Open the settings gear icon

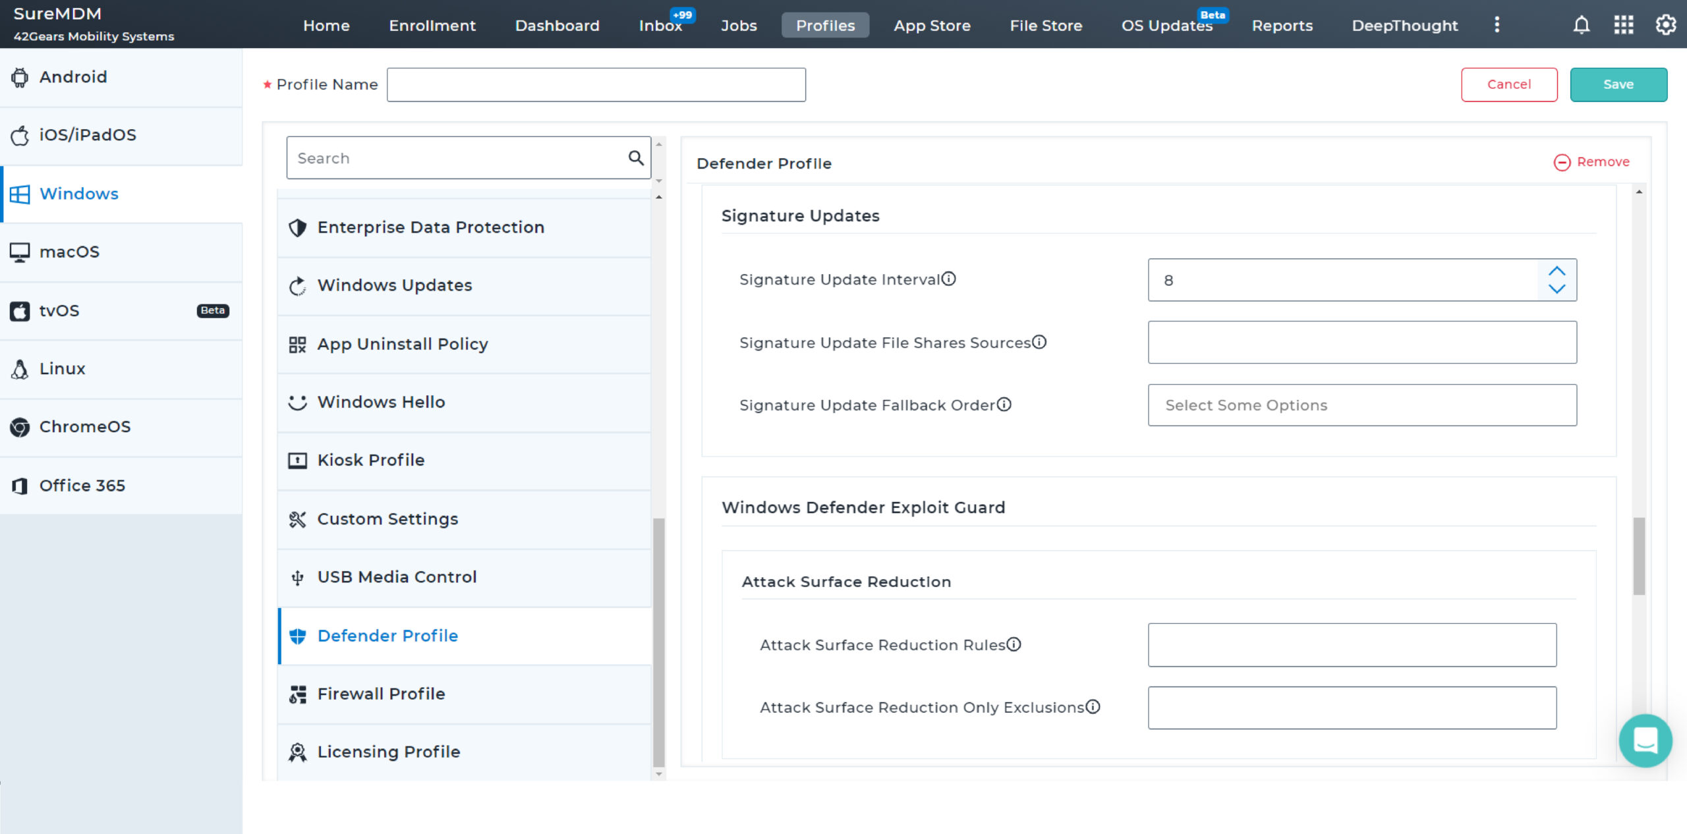point(1666,25)
